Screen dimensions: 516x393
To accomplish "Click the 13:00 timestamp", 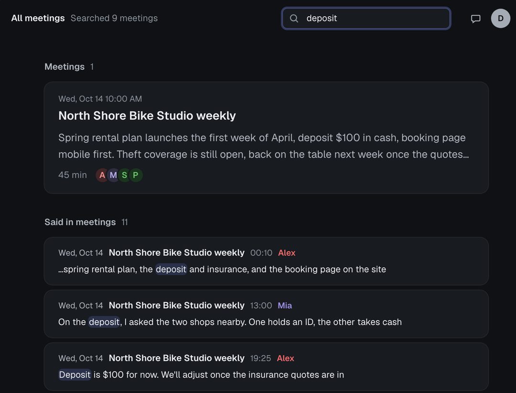I will (261, 305).
